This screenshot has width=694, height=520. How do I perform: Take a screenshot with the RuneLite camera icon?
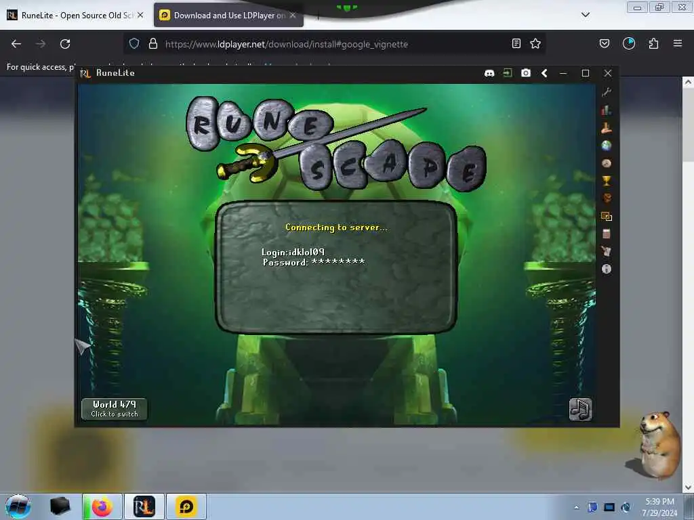pyautogui.click(x=526, y=73)
